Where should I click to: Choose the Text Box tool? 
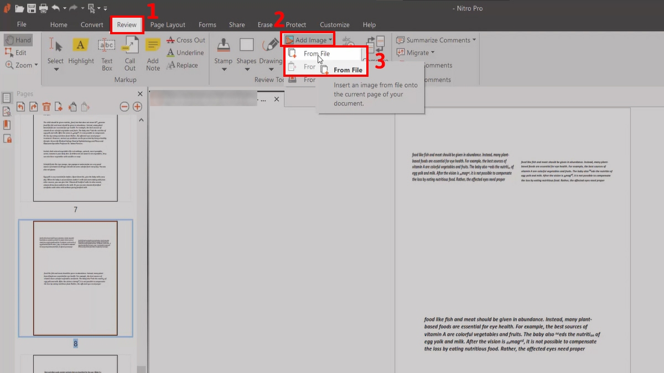[107, 53]
